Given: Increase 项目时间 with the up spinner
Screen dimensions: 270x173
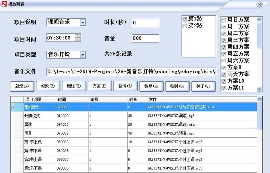Looking at the screenshot, I should 77,36.
